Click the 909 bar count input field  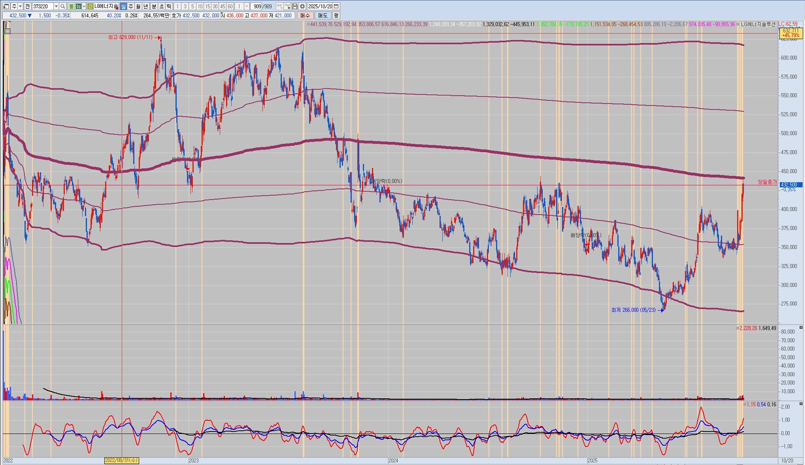(x=257, y=6)
